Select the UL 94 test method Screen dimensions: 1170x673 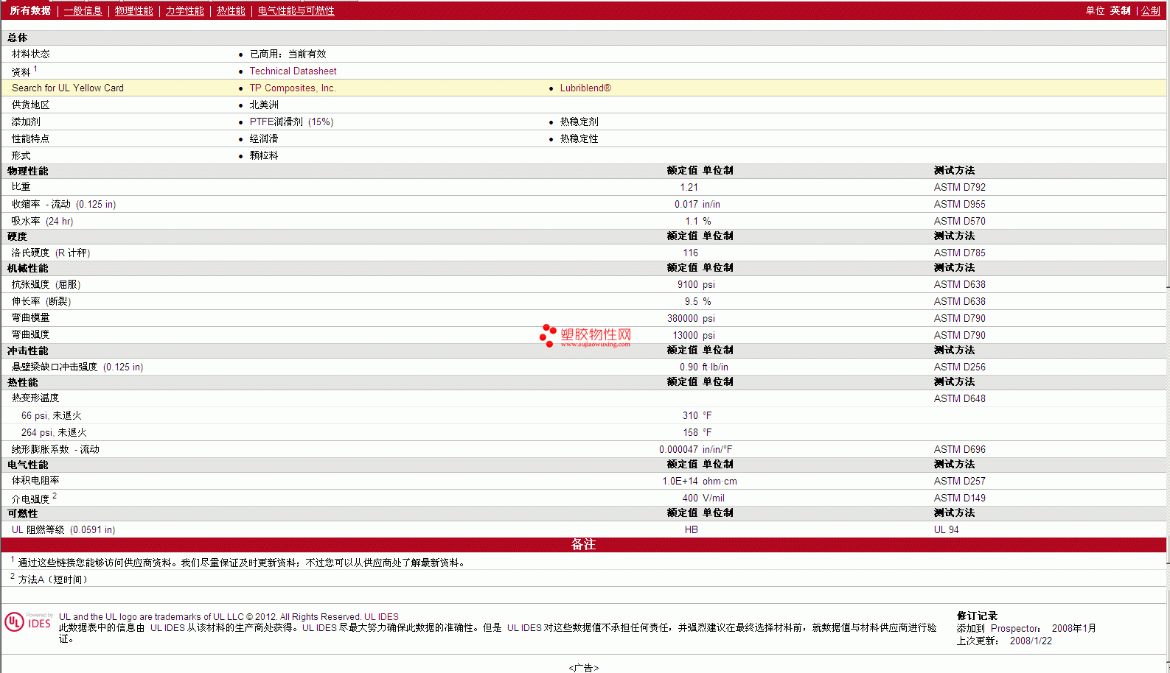click(x=947, y=529)
